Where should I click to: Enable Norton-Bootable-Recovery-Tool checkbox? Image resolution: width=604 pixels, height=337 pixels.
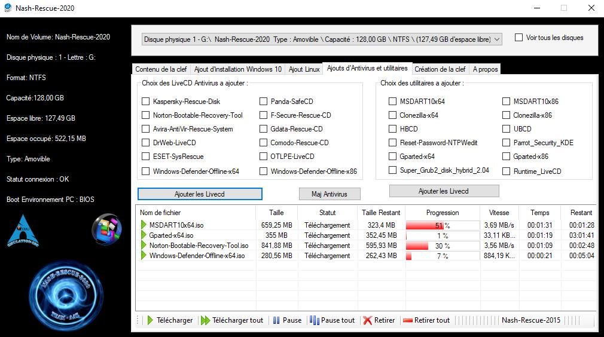pyautogui.click(x=145, y=115)
